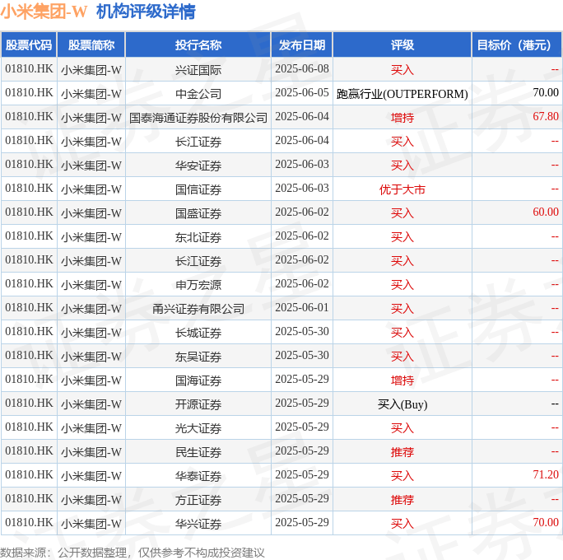Select the 华安证券 cell
Screen dimensions: 563x560
[x=198, y=166]
